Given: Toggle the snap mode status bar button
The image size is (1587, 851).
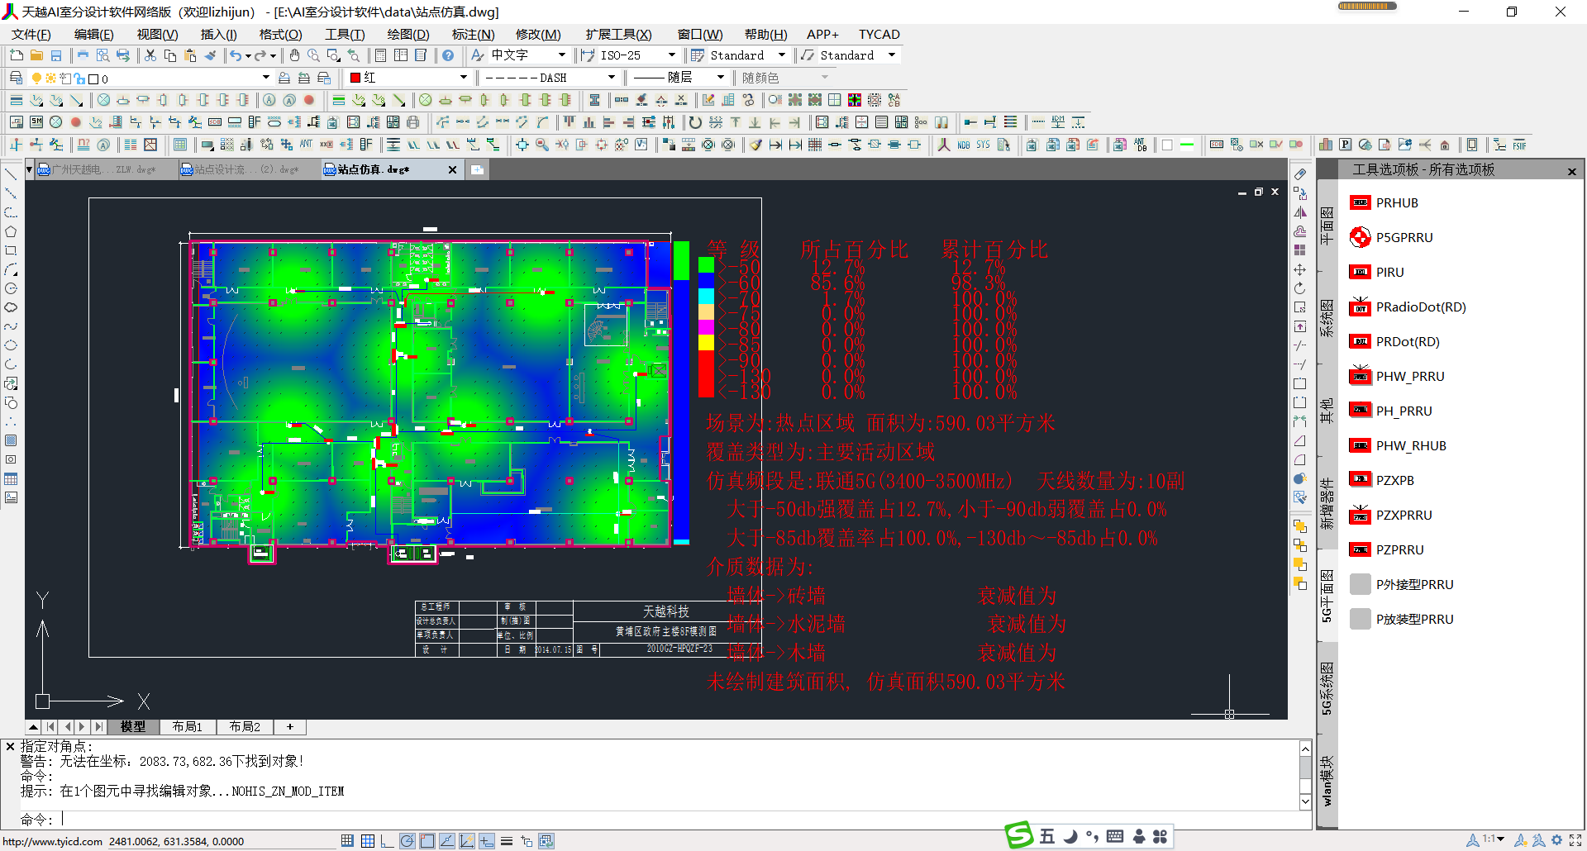Looking at the screenshot, I should [348, 841].
